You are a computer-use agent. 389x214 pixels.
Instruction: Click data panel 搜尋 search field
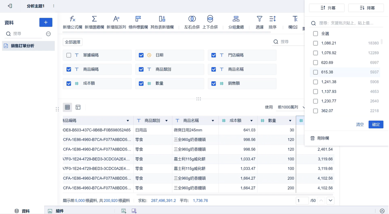[x=24, y=34]
